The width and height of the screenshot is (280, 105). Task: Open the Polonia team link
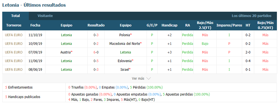pyautogui.click(x=124, y=35)
